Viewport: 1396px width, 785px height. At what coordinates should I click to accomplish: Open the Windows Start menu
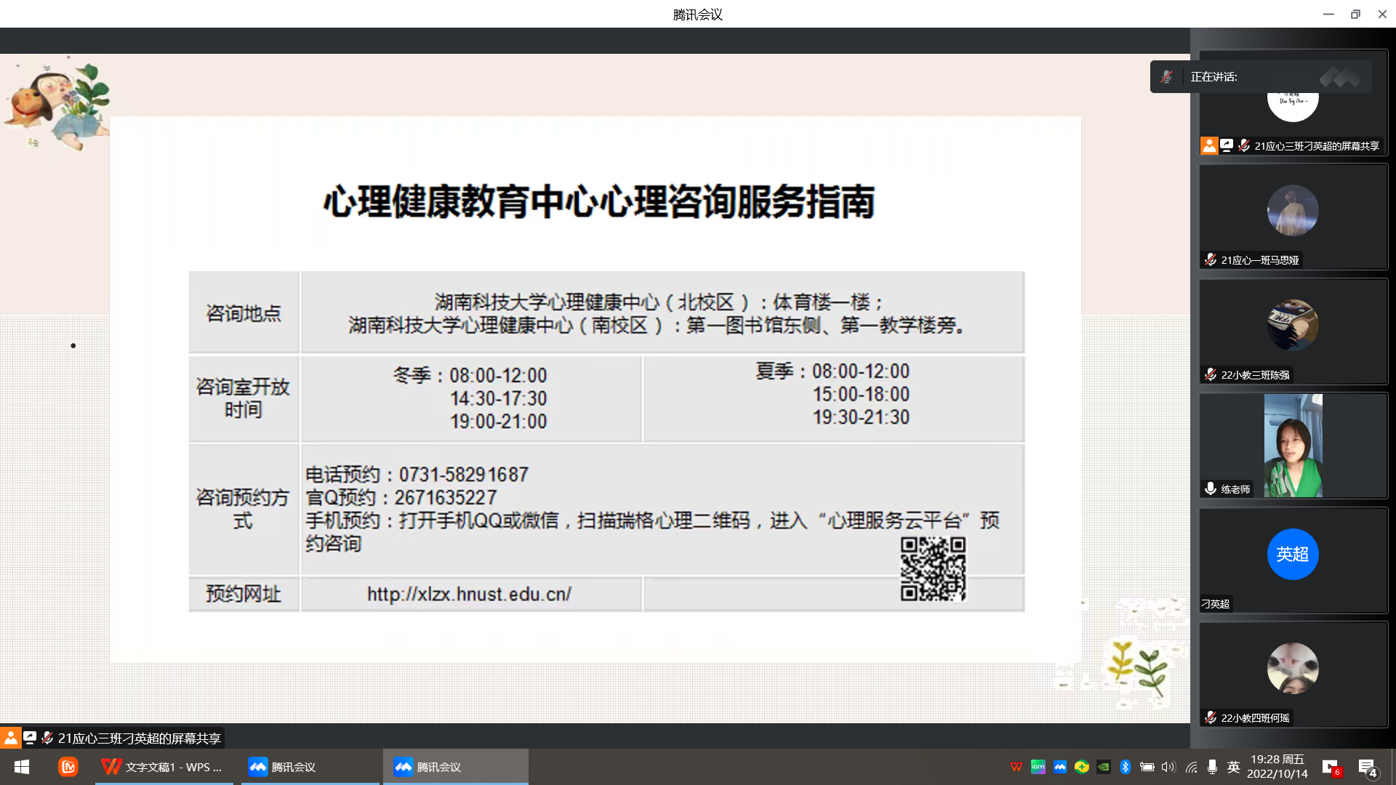click(22, 767)
